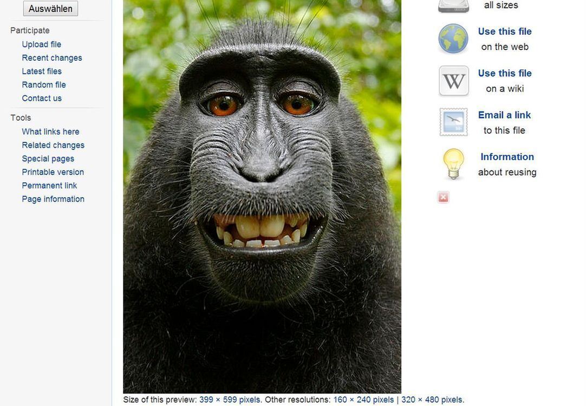Open a Random file

tap(44, 85)
